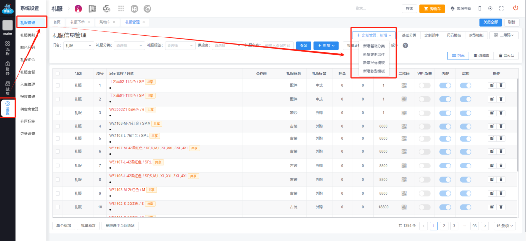Switch to the 首页 tab

pos(57,22)
